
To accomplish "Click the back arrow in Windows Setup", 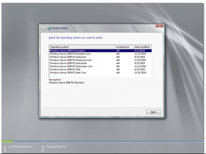I will point(43,28).
